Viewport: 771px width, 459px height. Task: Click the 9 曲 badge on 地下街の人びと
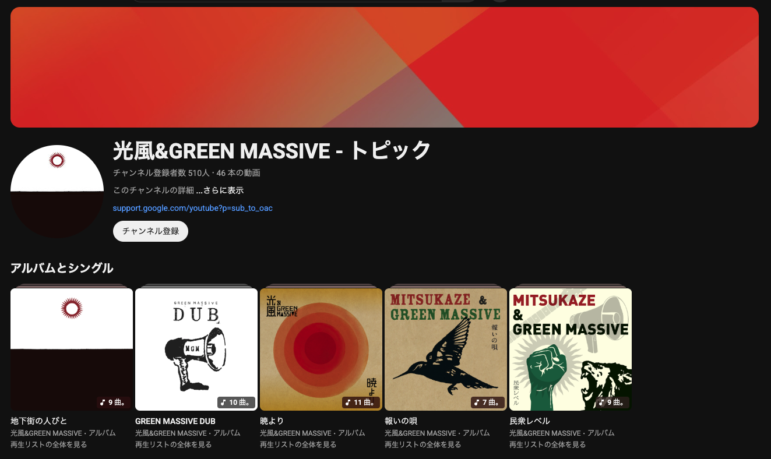(113, 402)
